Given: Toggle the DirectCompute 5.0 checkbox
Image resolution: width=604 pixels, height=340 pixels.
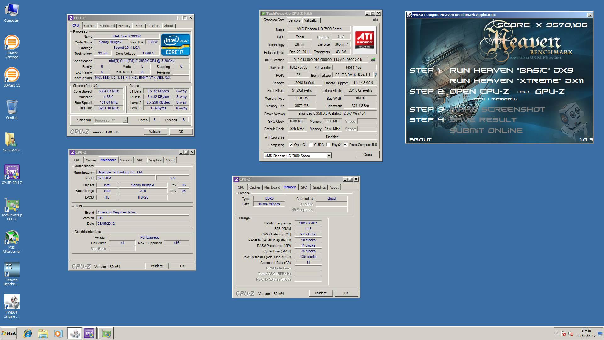Looking at the screenshot, I should pyautogui.click(x=345, y=145).
